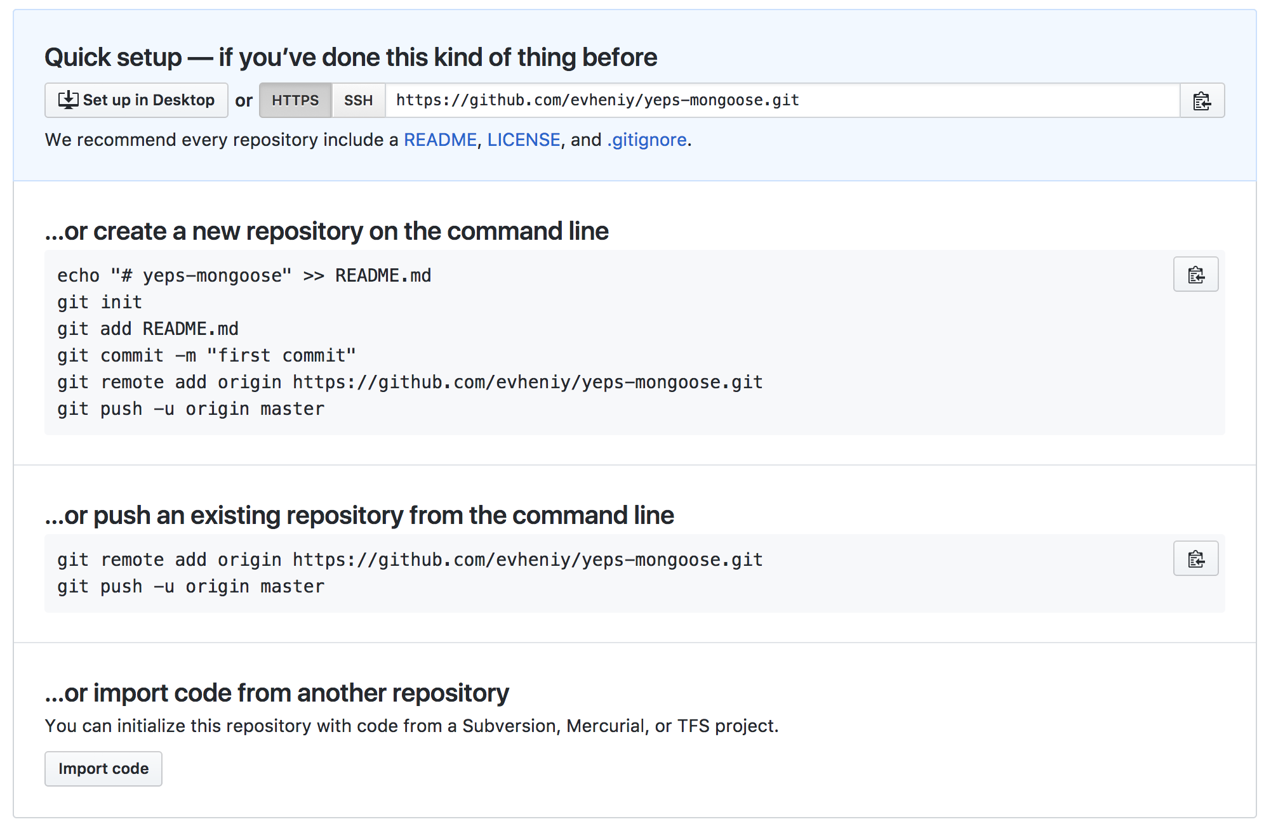Click the git commit "first commit" line
This screenshot has height=831, width=1271.
click(206, 356)
